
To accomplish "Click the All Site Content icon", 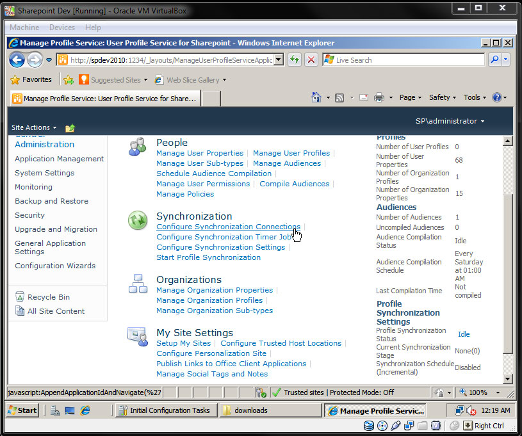I will tap(20, 311).
